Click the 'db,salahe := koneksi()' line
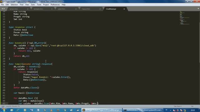The image size is (200, 112). click(x=27, y=67)
